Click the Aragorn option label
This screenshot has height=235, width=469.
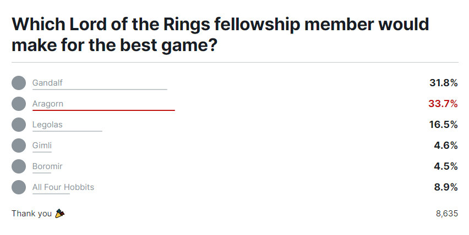[x=48, y=104]
